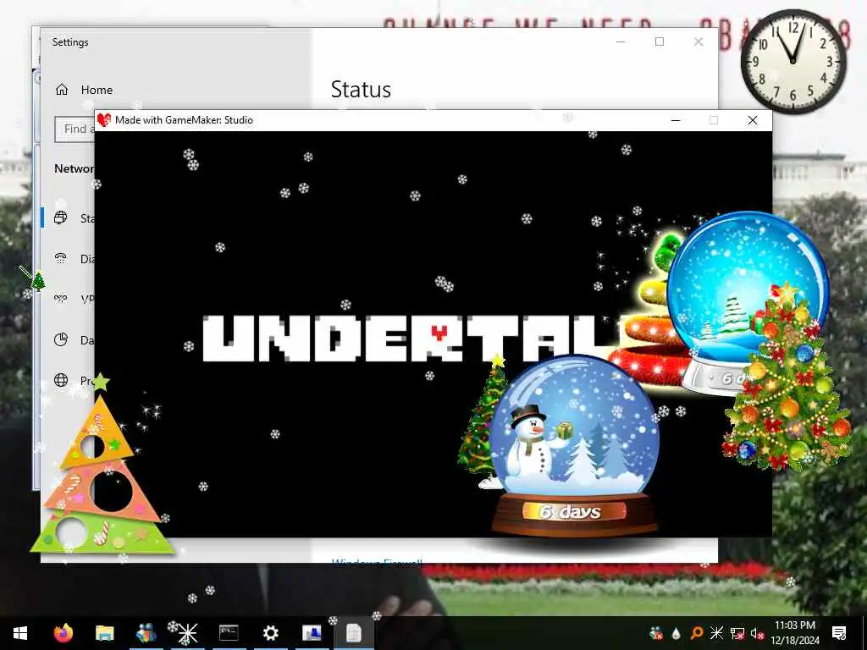867x650 pixels.
Task: Click the snowflake tray icon
Action: (x=716, y=633)
